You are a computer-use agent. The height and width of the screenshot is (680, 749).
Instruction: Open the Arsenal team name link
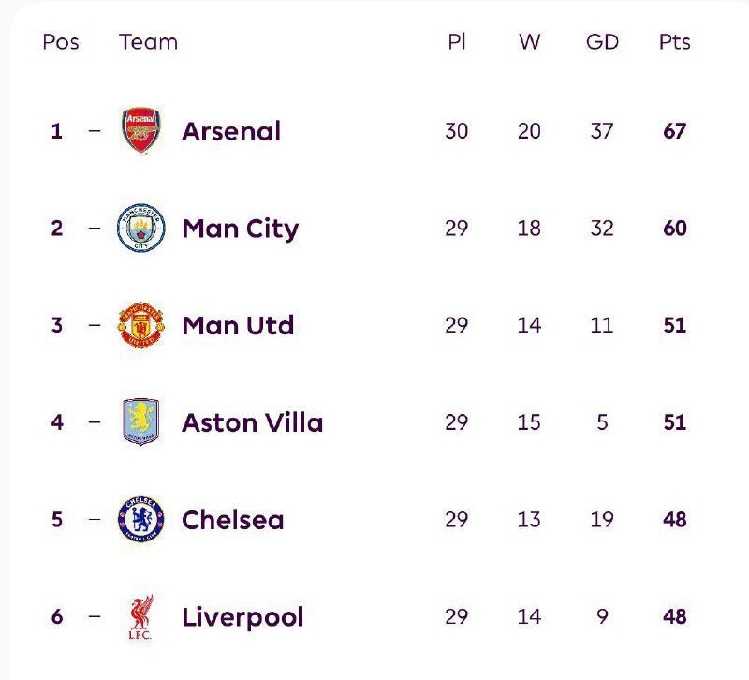(x=231, y=131)
